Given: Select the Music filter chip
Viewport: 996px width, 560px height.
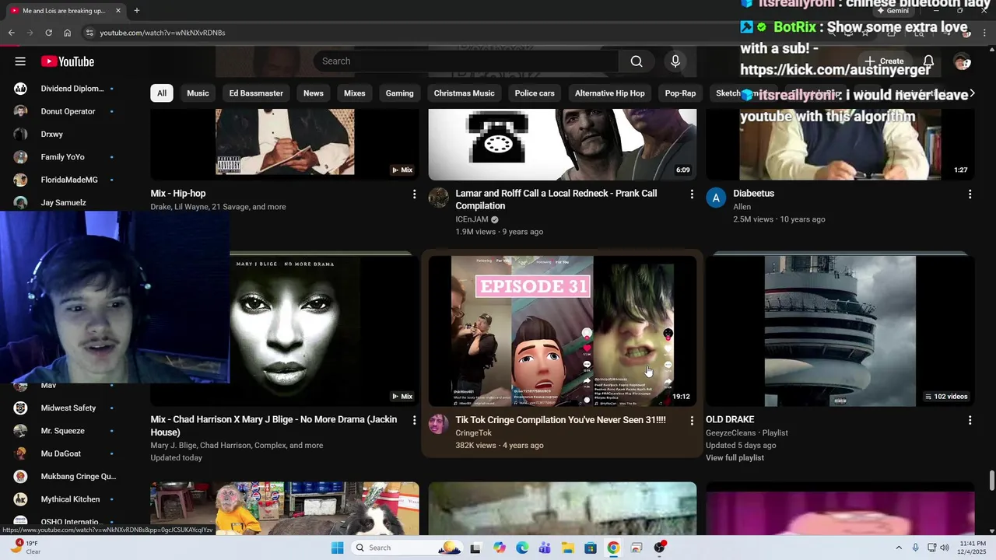Looking at the screenshot, I should pos(198,93).
